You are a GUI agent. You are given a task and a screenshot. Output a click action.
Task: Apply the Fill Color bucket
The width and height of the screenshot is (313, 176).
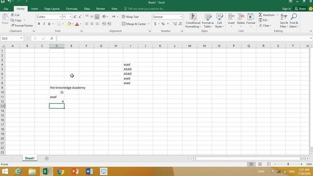(69, 24)
